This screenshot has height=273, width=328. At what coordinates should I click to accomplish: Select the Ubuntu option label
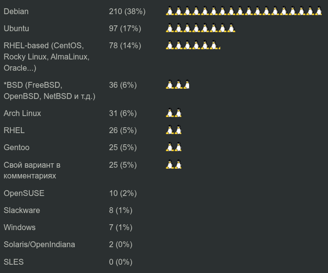[16, 28]
